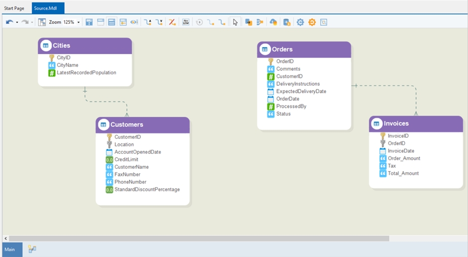Open the Redo history dropdown arrow

pyautogui.click(x=32, y=22)
